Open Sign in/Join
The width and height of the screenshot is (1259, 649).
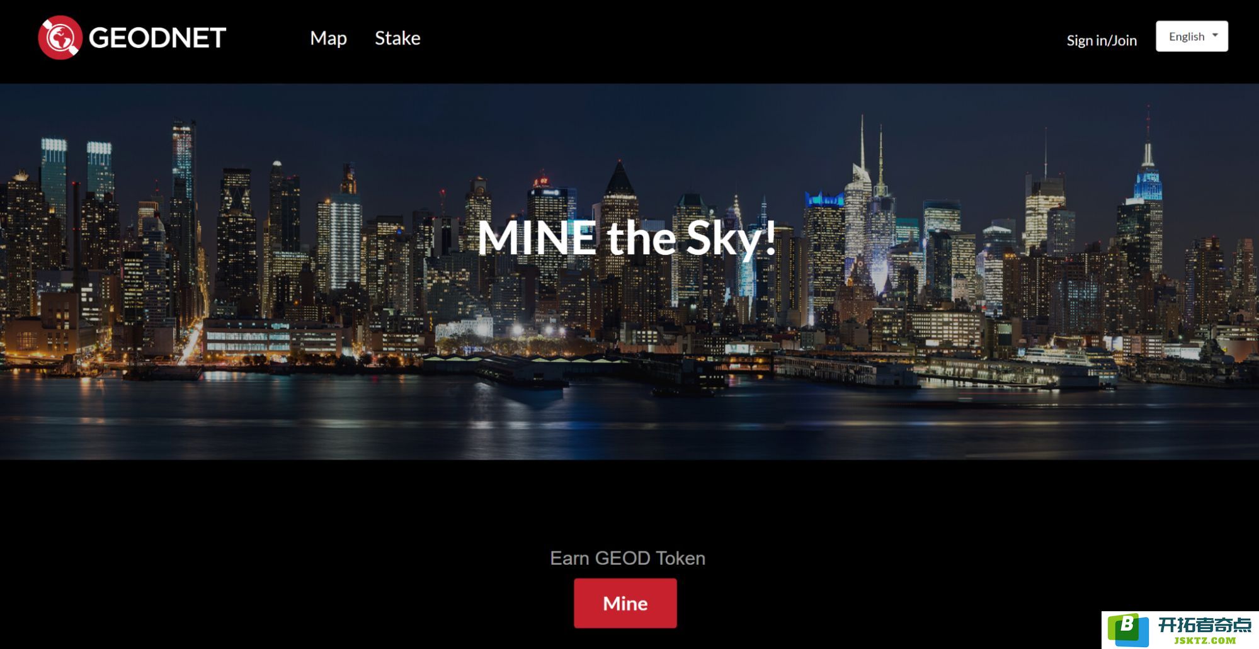point(1102,40)
